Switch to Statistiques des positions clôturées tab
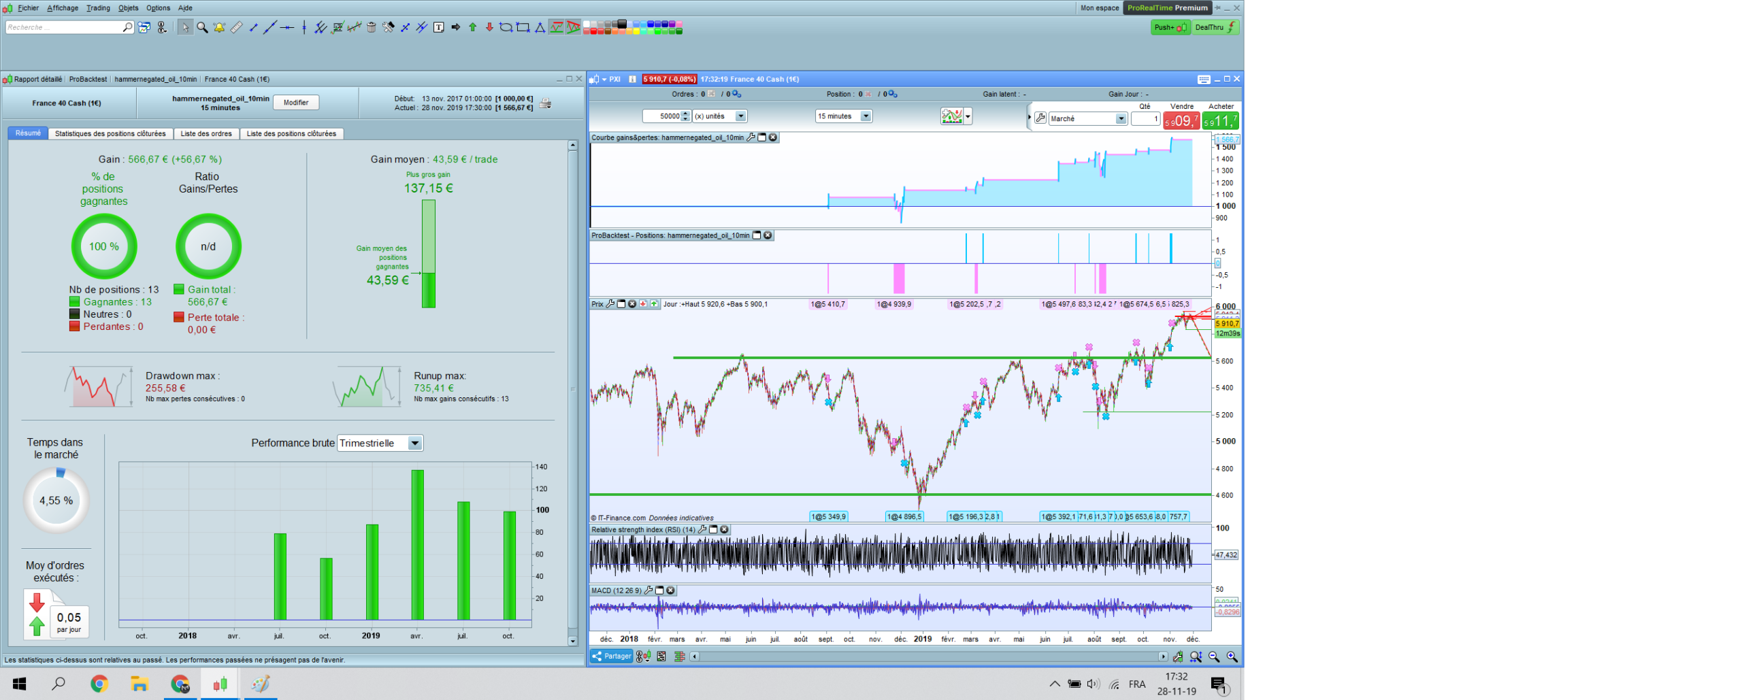Screen dimensions: 1742x700 tap(110, 134)
